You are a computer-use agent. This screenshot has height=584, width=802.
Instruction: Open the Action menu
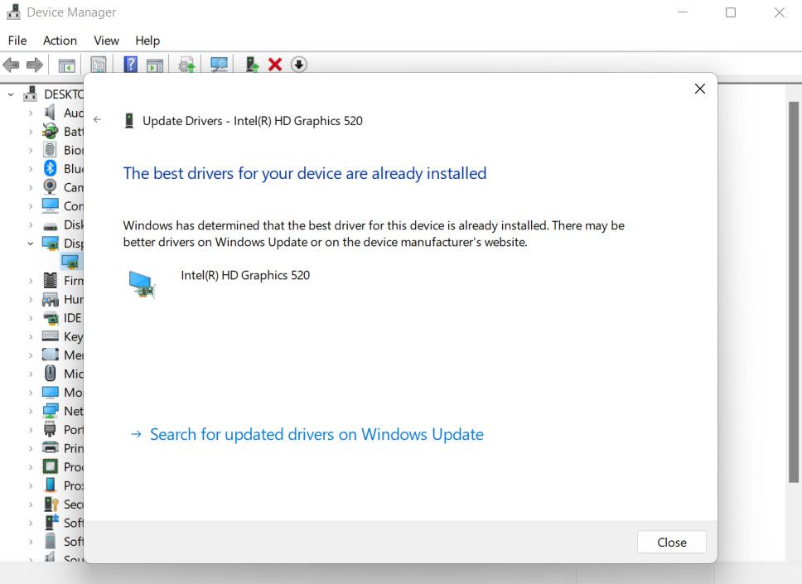(59, 40)
